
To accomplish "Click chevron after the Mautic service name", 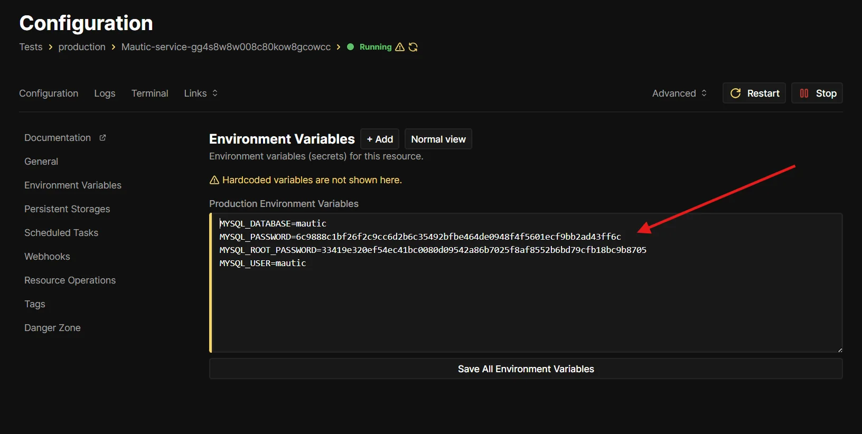I will pos(338,47).
